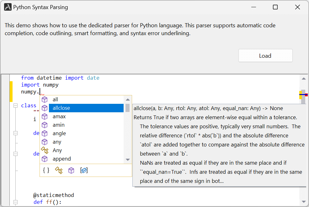This screenshot has height=207, width=309.
Task: Click the application icon in title bar
Action: point(8,7)
